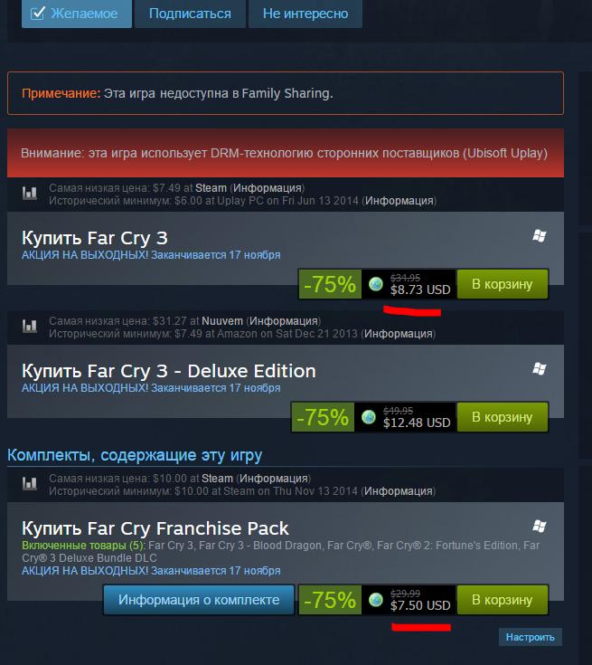This screenshot has width=592, height=665.
Task: Open the Nuuvem store link
Action: coord(222,321)
